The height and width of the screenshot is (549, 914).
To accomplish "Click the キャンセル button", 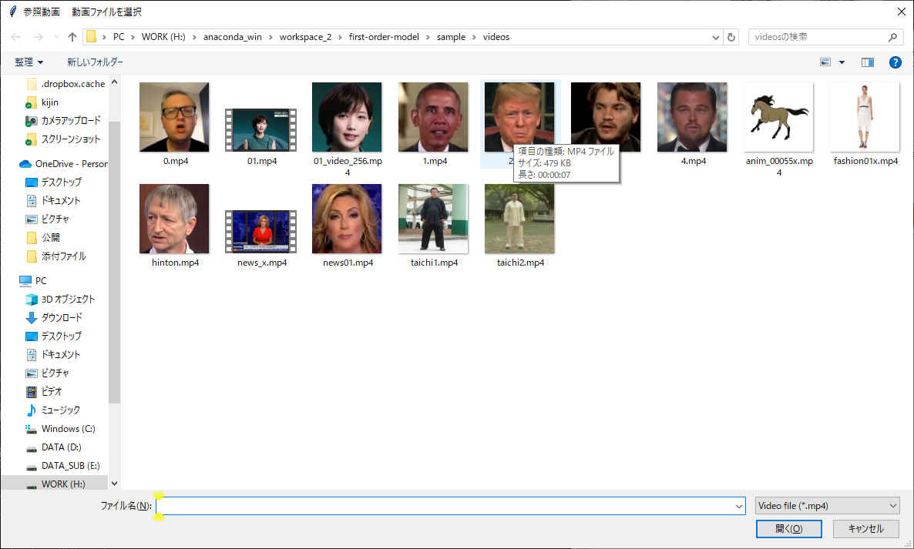I will pyautogui.click(x=865, y=529).
